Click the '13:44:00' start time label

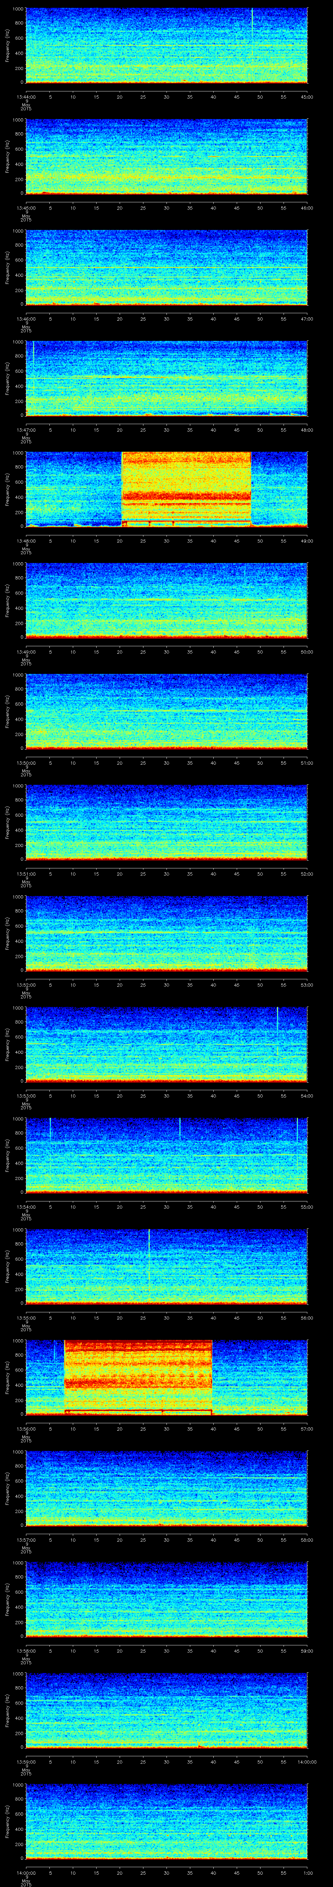[x=26, y=97]
